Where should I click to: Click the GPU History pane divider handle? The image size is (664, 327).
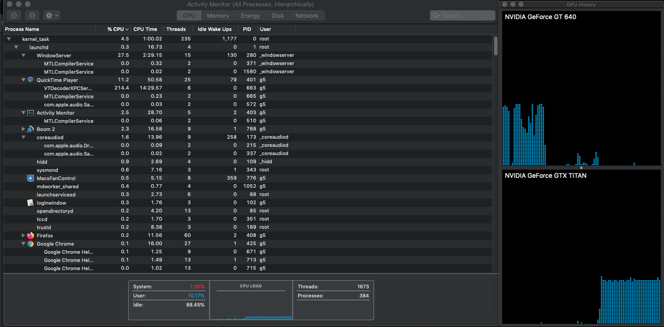[x=581, y=168]
